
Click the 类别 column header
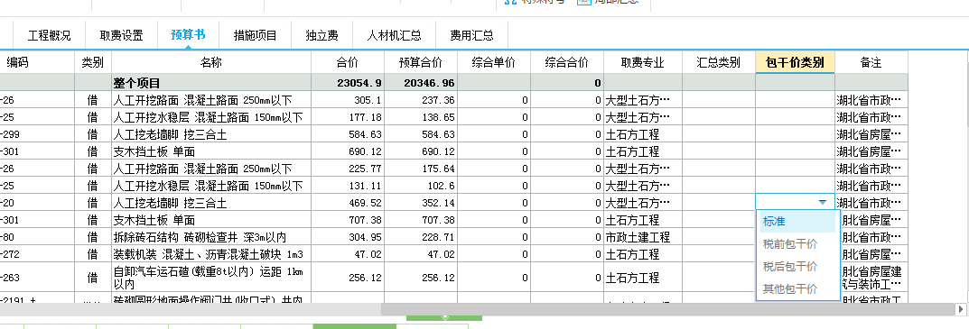click(93, 62)
